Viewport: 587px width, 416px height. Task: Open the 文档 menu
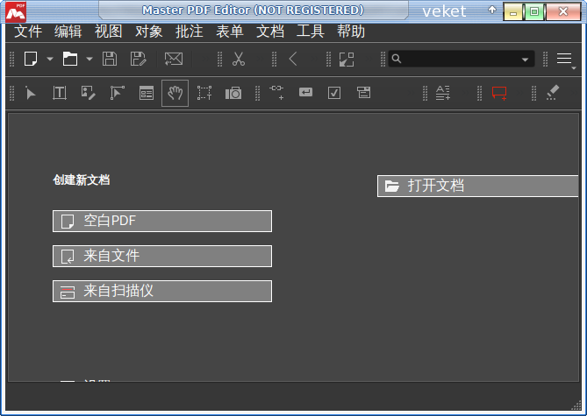(x=270, y=32)
